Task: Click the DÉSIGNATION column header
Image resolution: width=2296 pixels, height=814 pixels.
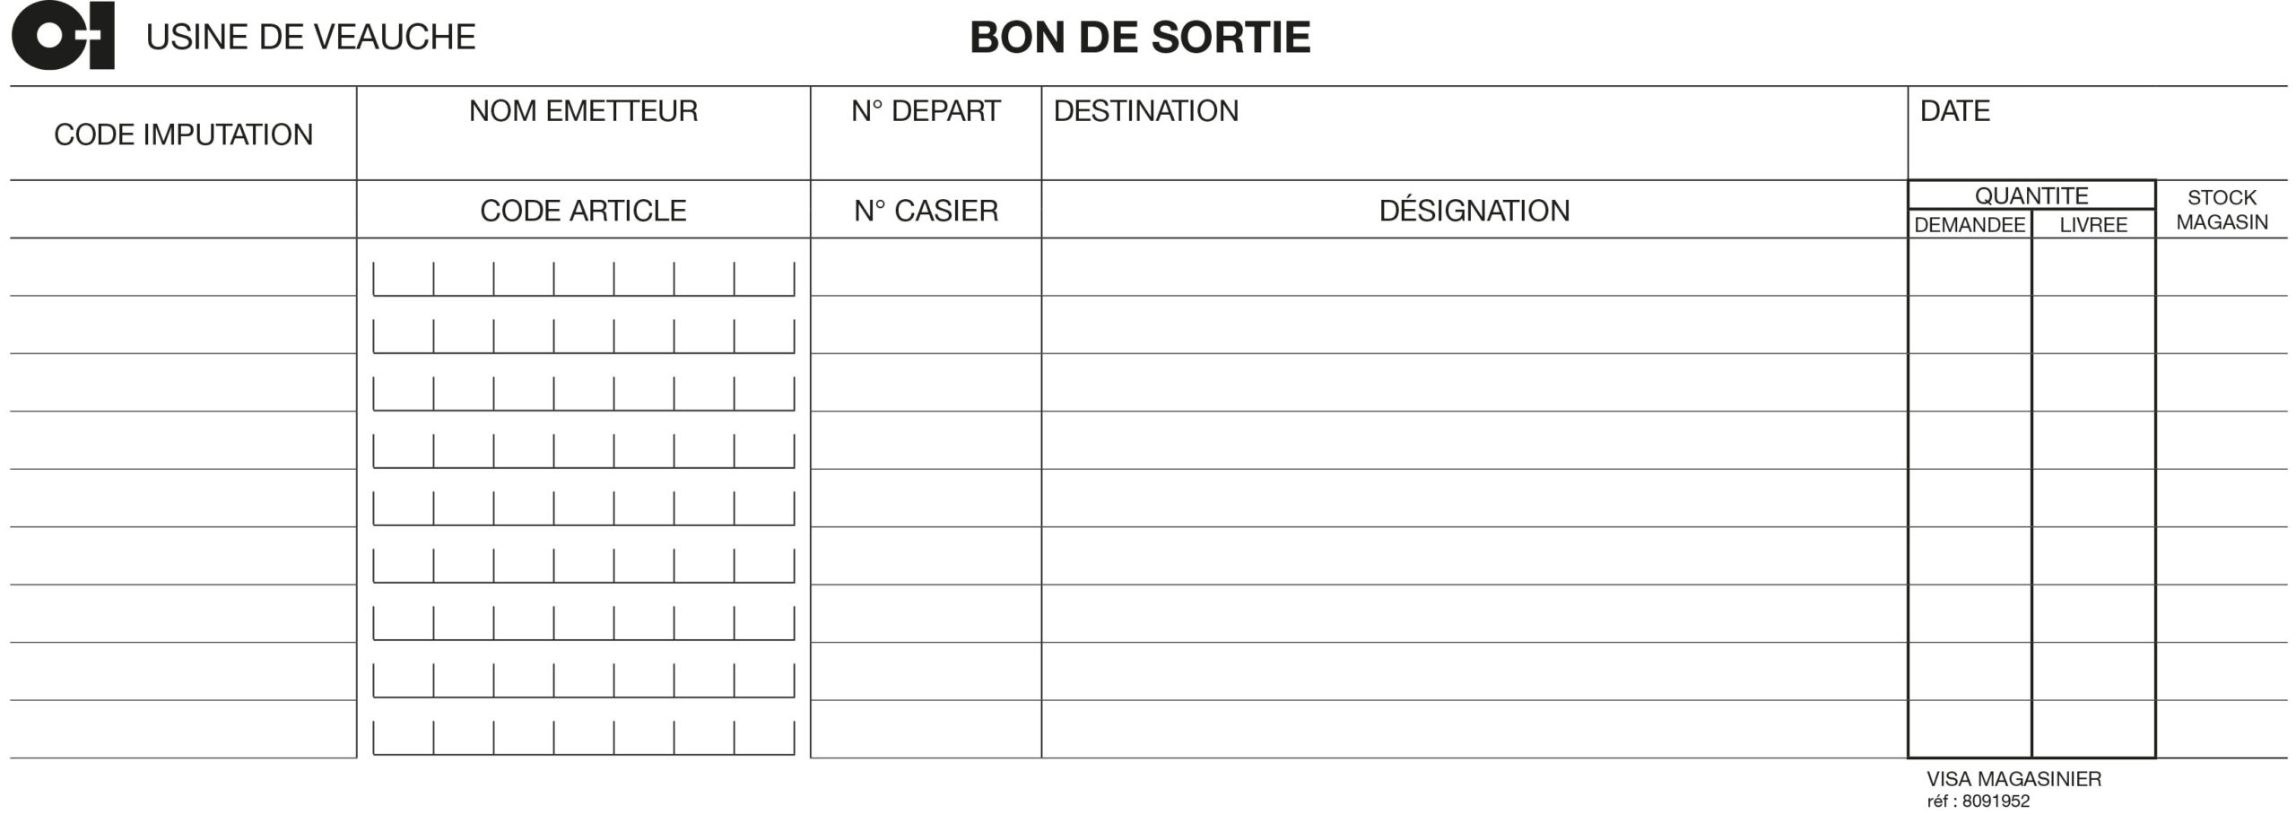Action: [x=1474, y=210]
